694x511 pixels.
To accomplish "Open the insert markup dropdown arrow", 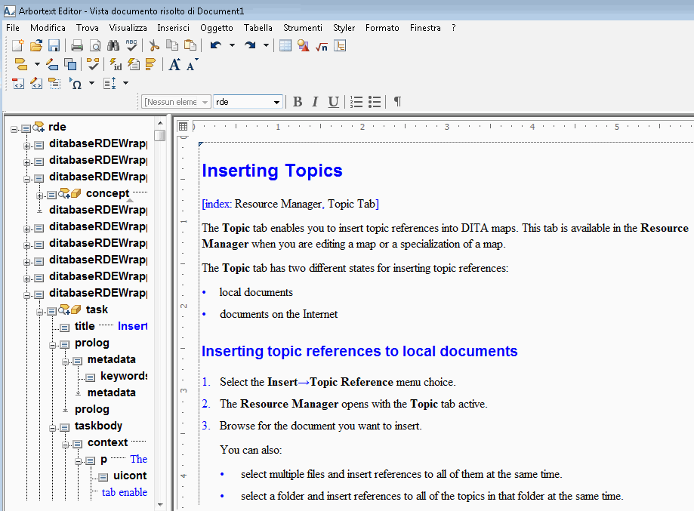I will click(37, 65).
